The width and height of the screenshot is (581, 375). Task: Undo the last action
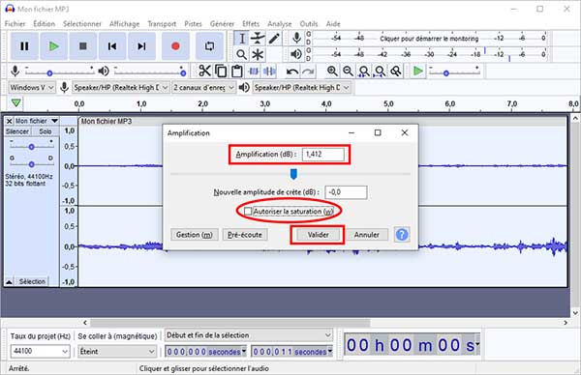click(292, 71)
